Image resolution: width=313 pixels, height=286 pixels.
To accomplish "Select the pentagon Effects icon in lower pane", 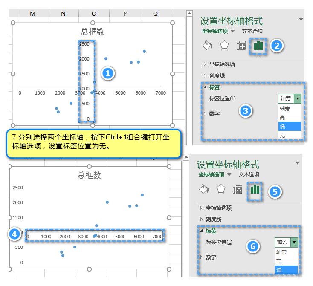I will coord(220,189).
